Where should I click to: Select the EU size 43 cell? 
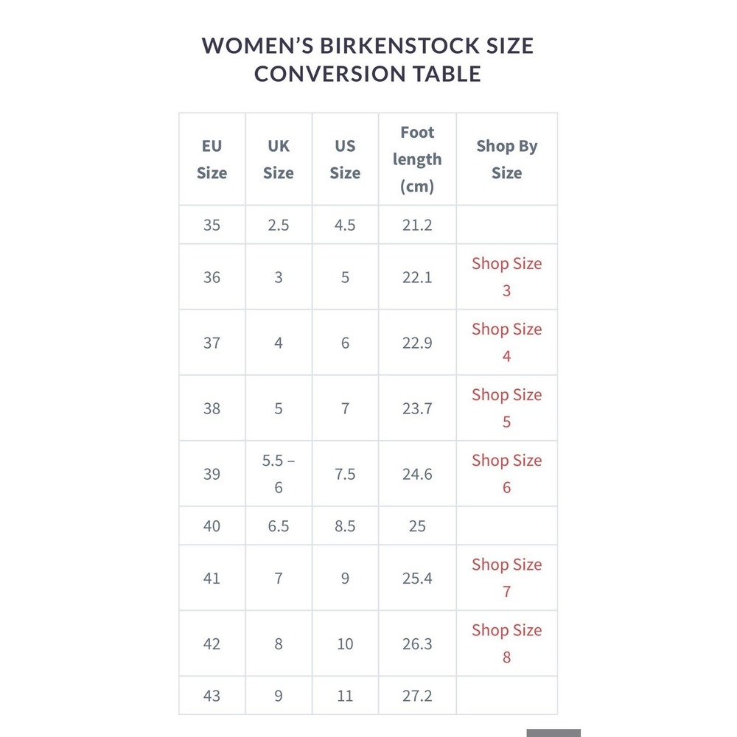(x=212, y=696)
